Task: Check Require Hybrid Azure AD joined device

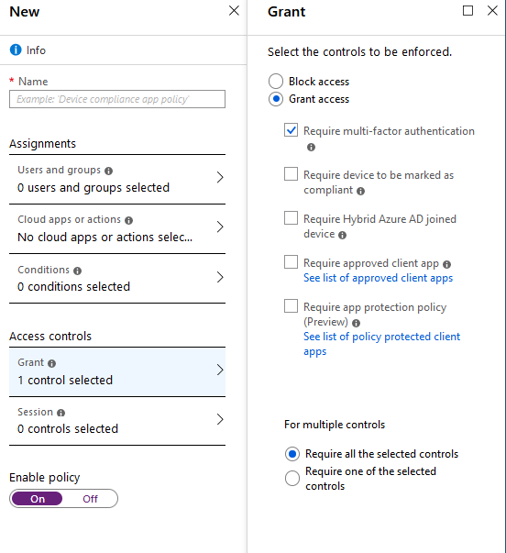Action: point(291,218)
